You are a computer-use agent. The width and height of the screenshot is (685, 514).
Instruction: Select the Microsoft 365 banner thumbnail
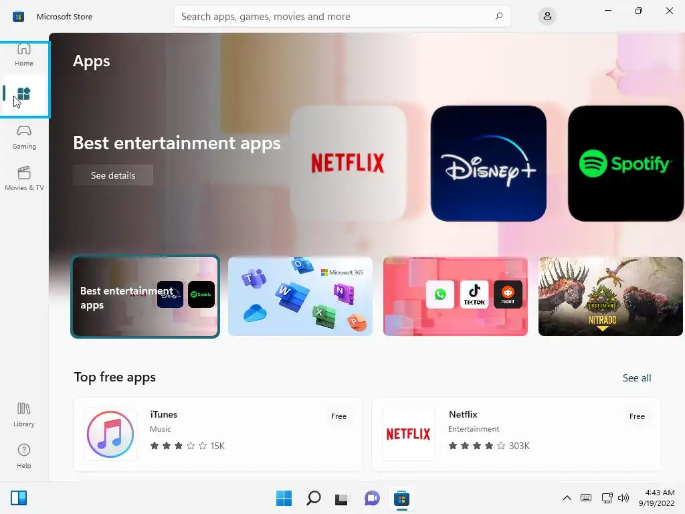300,296
